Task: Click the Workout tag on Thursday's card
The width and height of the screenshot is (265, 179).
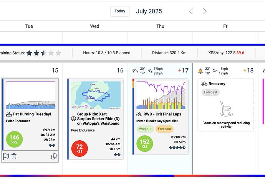Action: click(145, 129)
